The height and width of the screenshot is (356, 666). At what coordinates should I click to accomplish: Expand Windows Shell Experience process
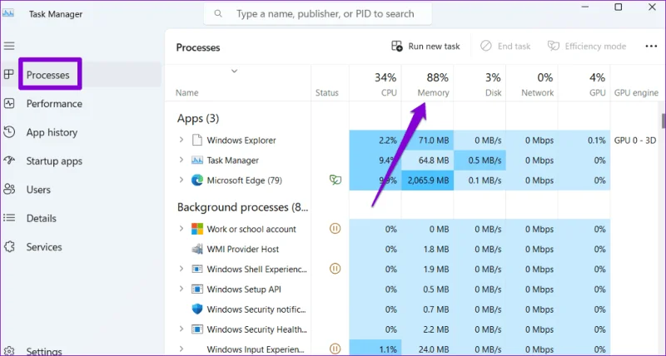click(181, 268)
